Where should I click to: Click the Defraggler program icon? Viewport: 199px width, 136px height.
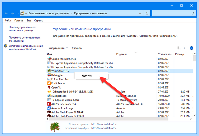click(x=49, y=75)
